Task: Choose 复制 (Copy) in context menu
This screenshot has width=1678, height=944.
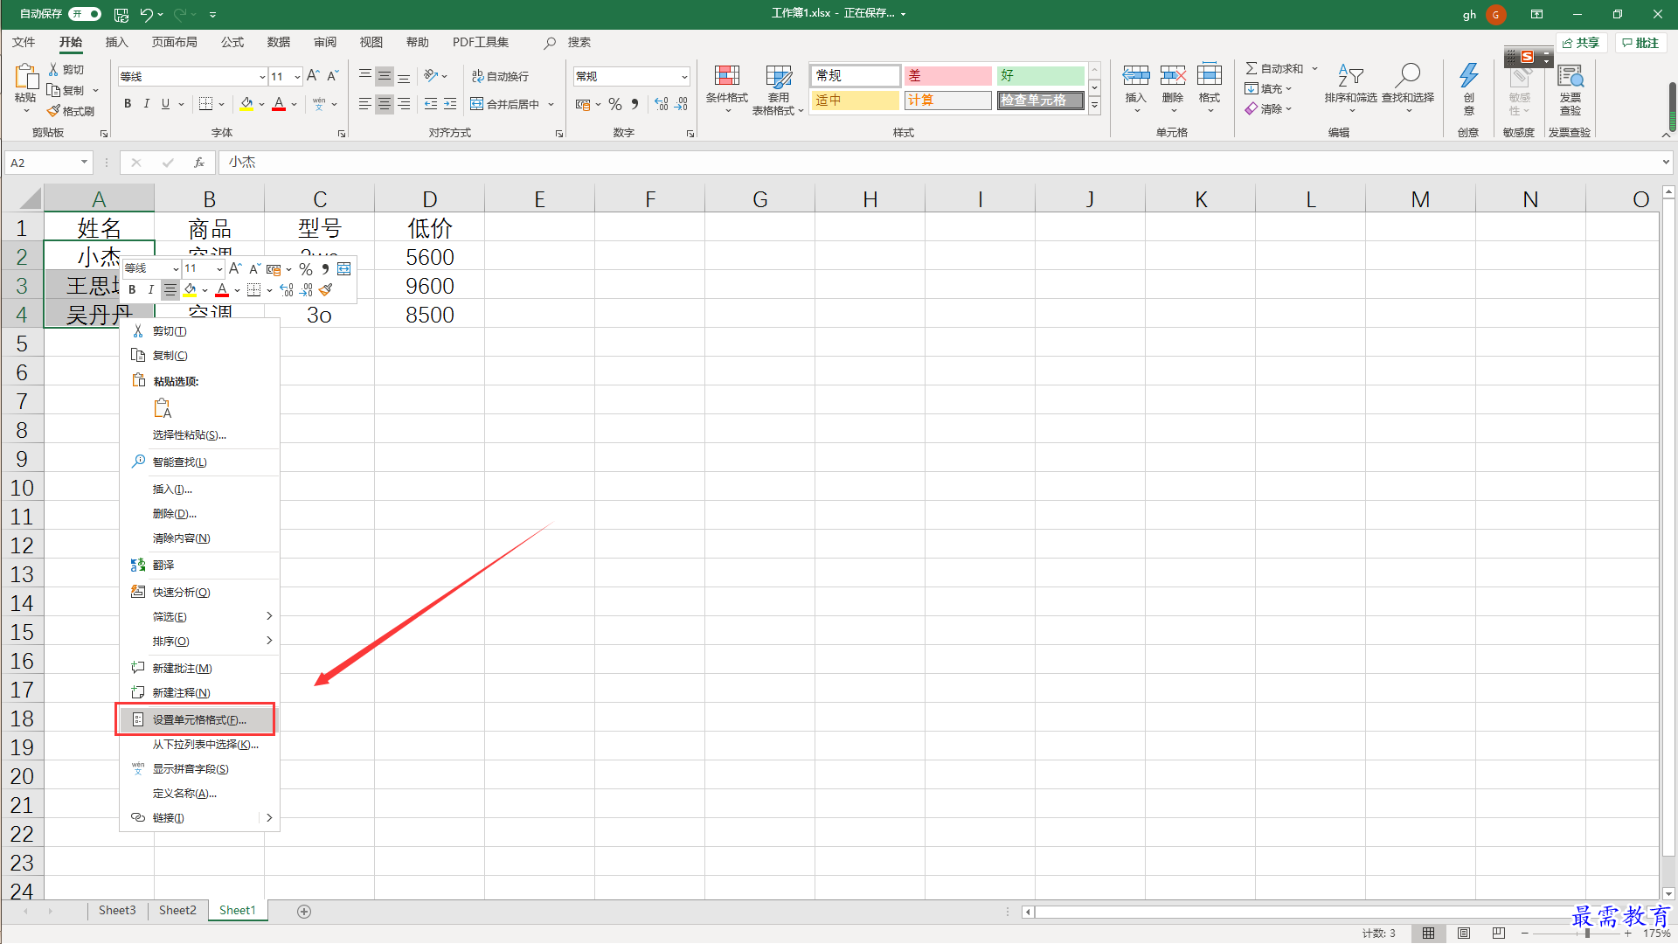Action: [x=199, y=356]
